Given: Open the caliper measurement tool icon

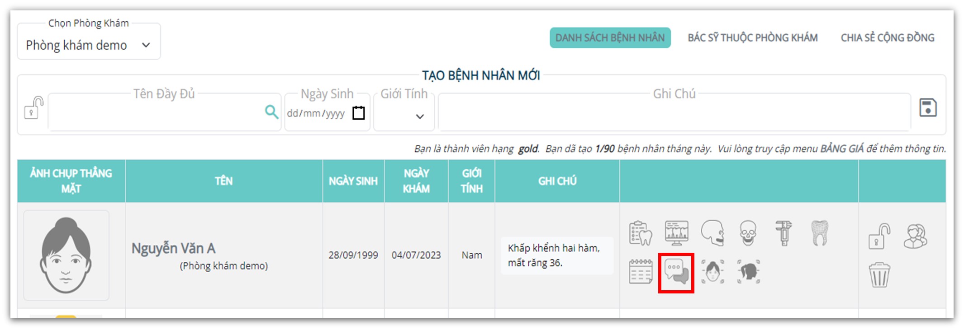Looking at the screenshot, I should 784,233.
